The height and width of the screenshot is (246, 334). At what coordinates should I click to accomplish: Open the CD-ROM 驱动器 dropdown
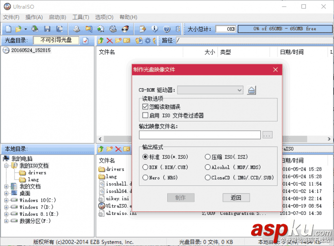click(x=210, y=90)
